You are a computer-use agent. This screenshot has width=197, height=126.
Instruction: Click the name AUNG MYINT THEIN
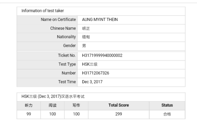[x=100, y=20]
